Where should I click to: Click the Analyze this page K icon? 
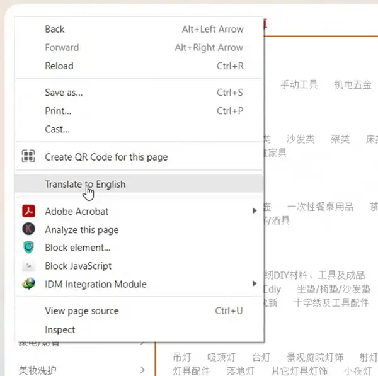coord(28,229)
